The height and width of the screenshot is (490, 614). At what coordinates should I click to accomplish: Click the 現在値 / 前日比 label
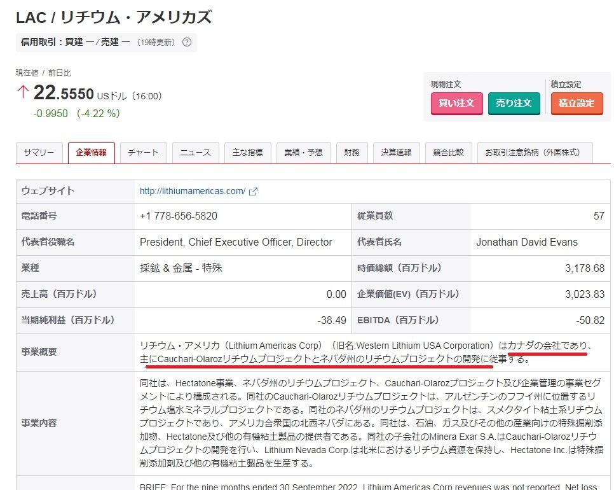(43, 73)
